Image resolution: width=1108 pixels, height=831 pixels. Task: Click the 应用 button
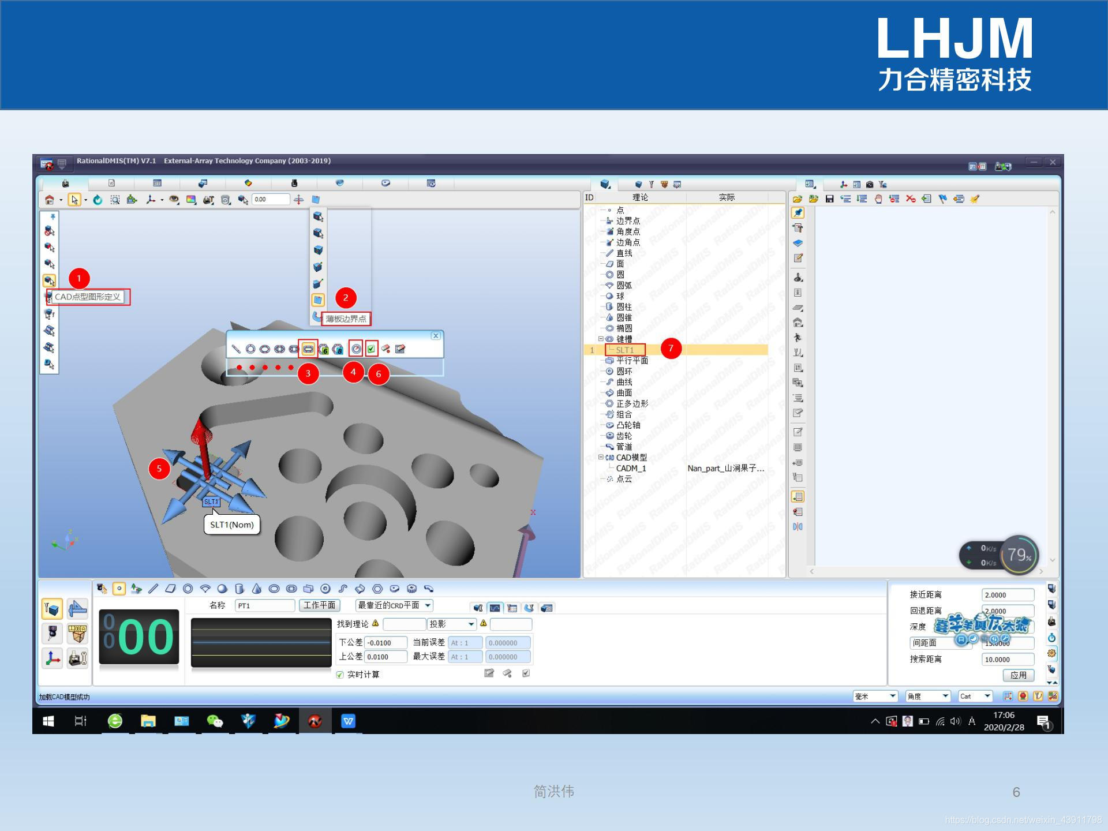(x=1018, y=675)
